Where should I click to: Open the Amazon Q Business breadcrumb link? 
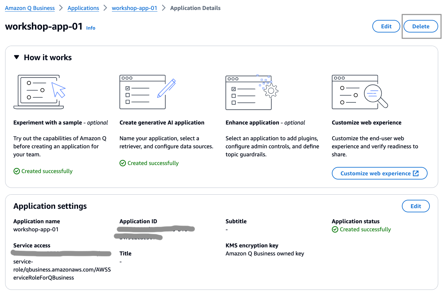click(30, 8)
